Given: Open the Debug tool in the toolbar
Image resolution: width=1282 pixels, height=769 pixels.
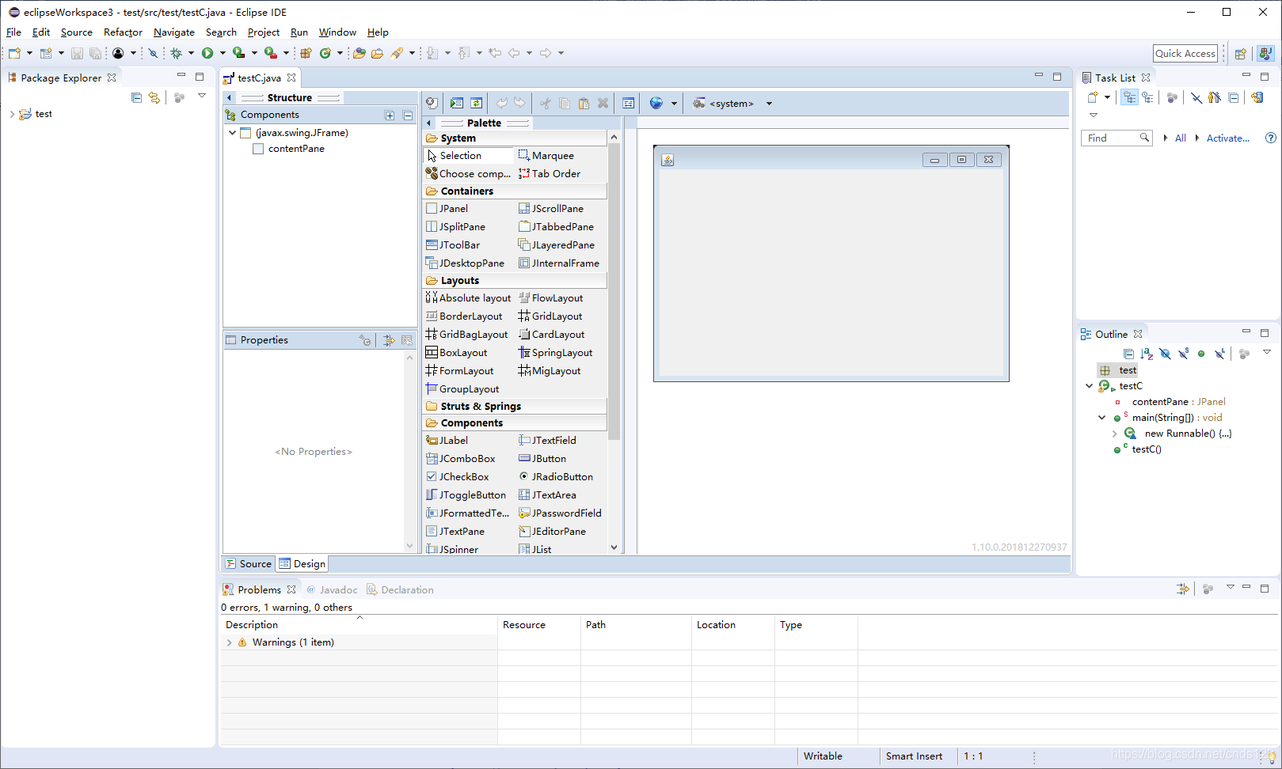Looking at the screenshot, I should (x=176, y=53).
